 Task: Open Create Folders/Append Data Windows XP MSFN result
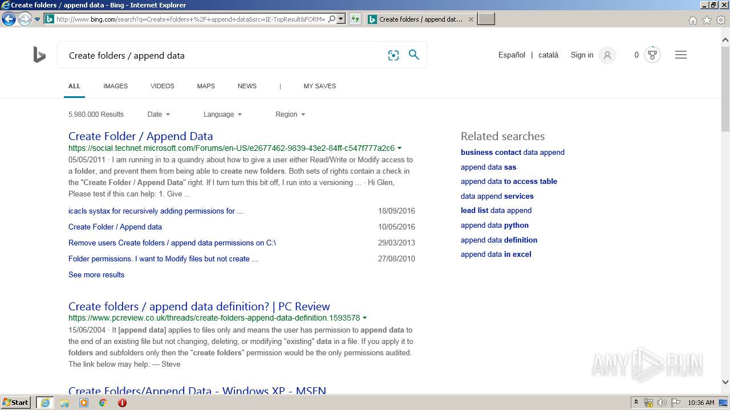[x=197, y=391]
